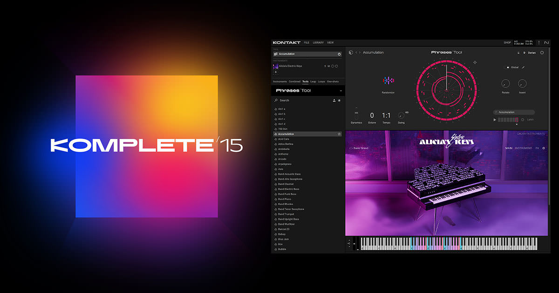This screenshot has width=559, height=293.
Task: Open the D Dorian scale selector
Action: 530,53
